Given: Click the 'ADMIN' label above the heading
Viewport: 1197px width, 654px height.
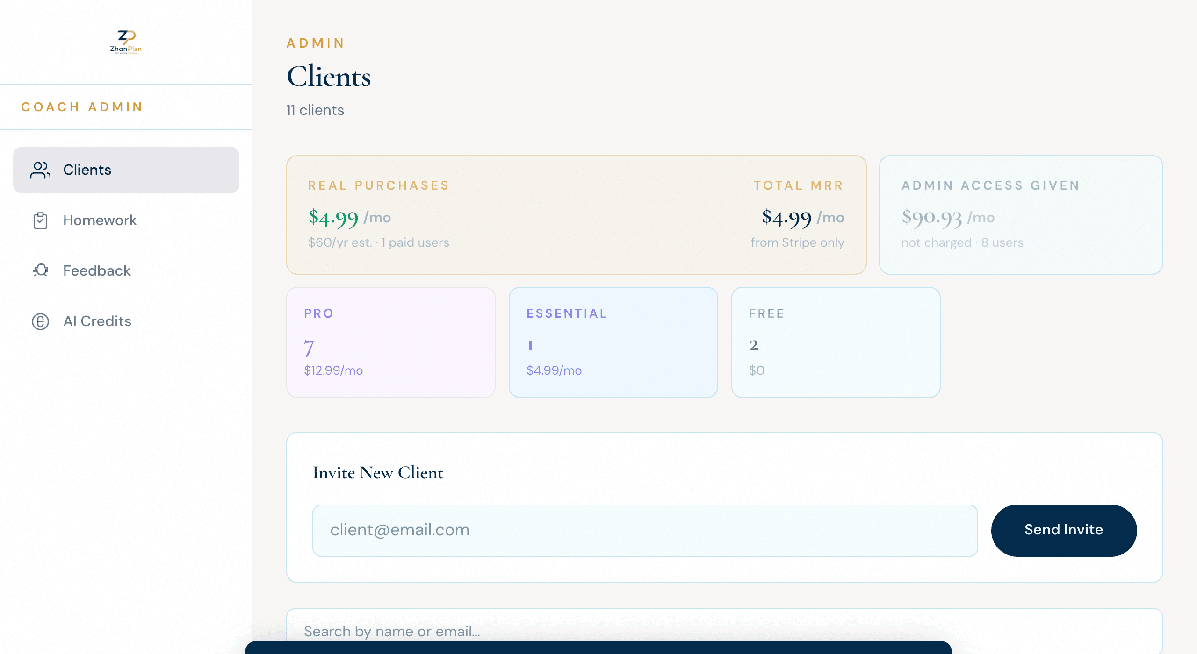Looking at the screenshot, I should tap(316, 43).
